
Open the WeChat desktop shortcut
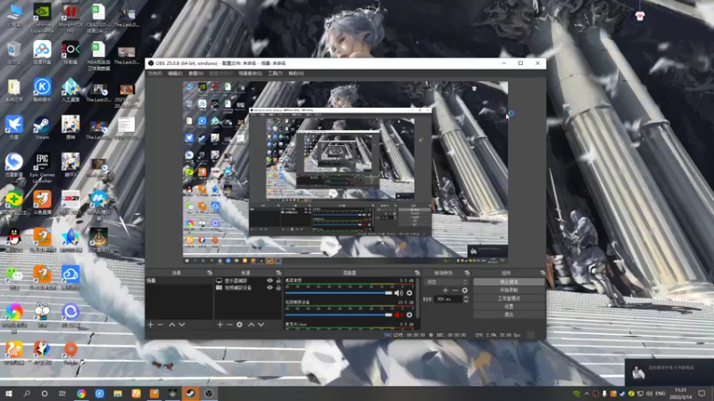[13, 278]
